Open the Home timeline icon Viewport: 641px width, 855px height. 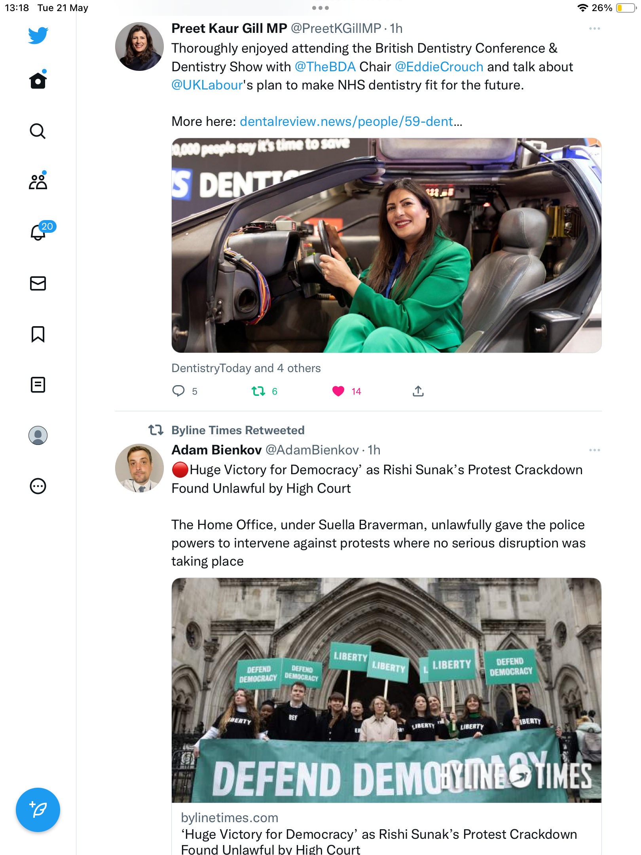tap(38, 80)
